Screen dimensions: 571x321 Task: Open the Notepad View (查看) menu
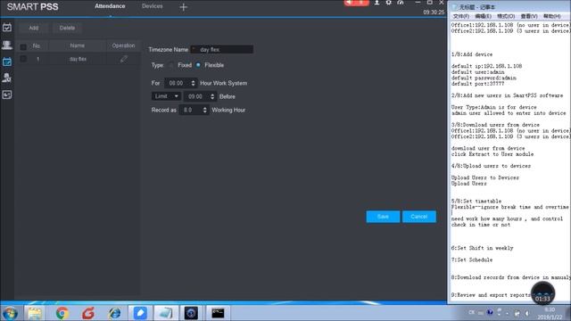pyautogui.click(x=529, y=16)
